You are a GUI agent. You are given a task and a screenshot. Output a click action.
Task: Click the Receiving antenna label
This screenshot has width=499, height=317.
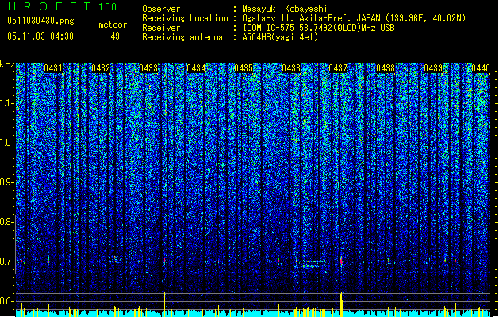tap(182, 37)
